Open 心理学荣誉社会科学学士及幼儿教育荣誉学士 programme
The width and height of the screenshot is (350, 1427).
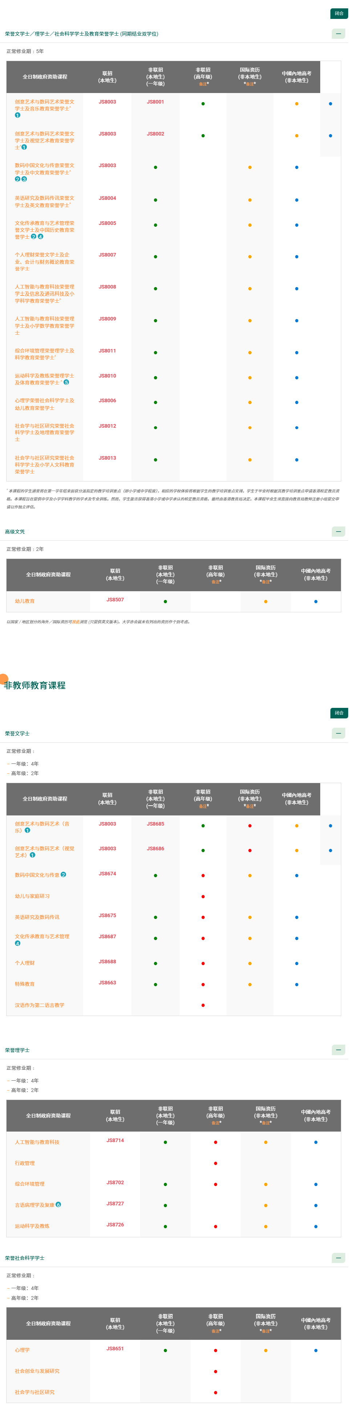[x=44, y=404]
